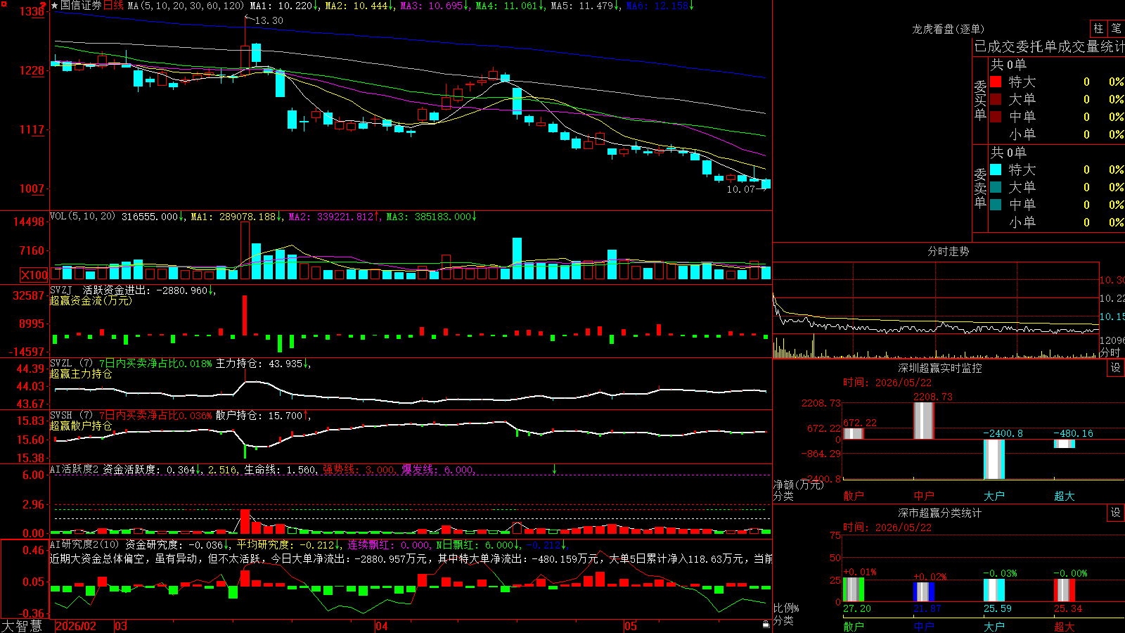The height and width of the screenshot is (633, 1125).
Task: Click the 爆发线: 6.000 text
Action: [x=438, y=469]
